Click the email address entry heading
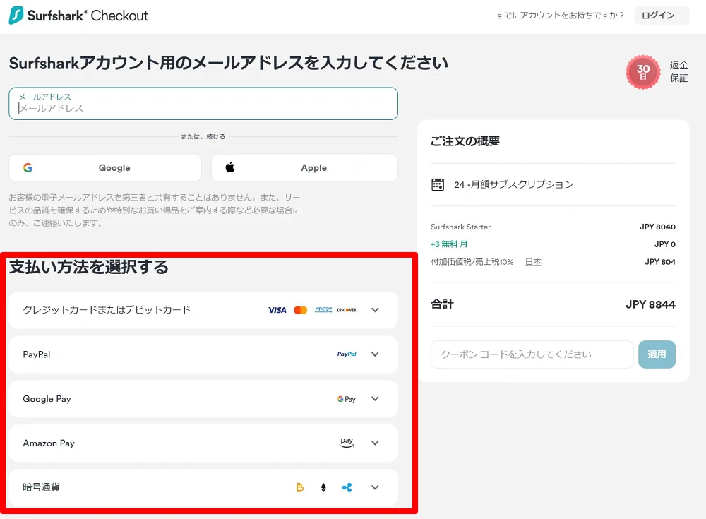 (228, 63)
